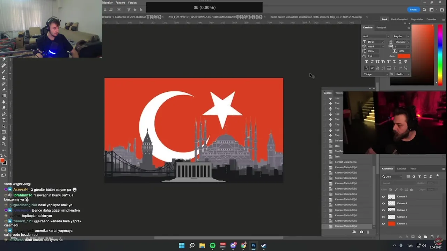Select the Blur tool

point(3,102)
